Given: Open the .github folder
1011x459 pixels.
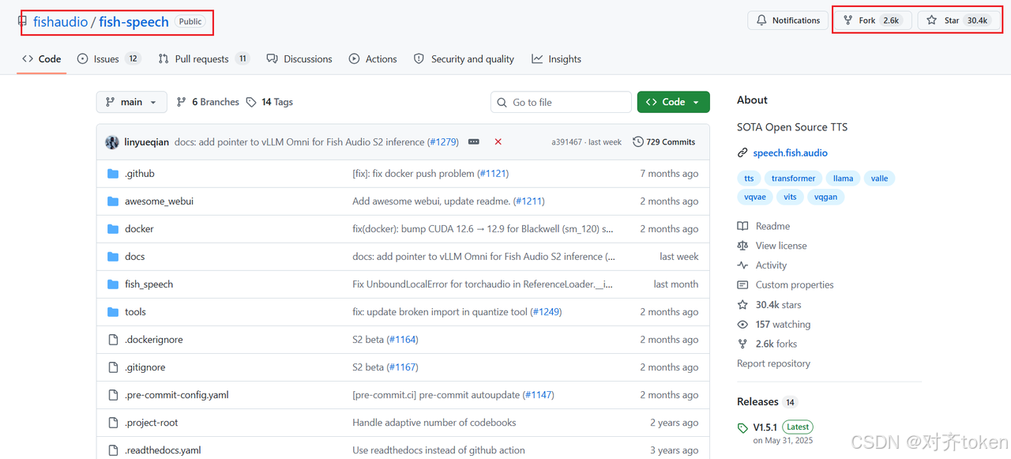Looking at the screenshot, I should tap(139, 174).
